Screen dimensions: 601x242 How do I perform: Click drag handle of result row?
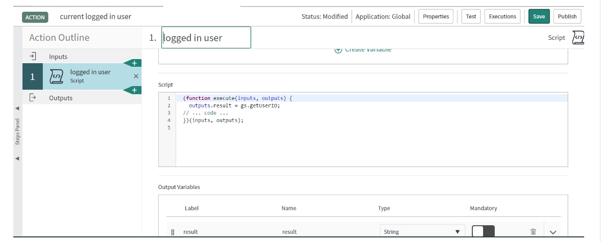point(173,232)
